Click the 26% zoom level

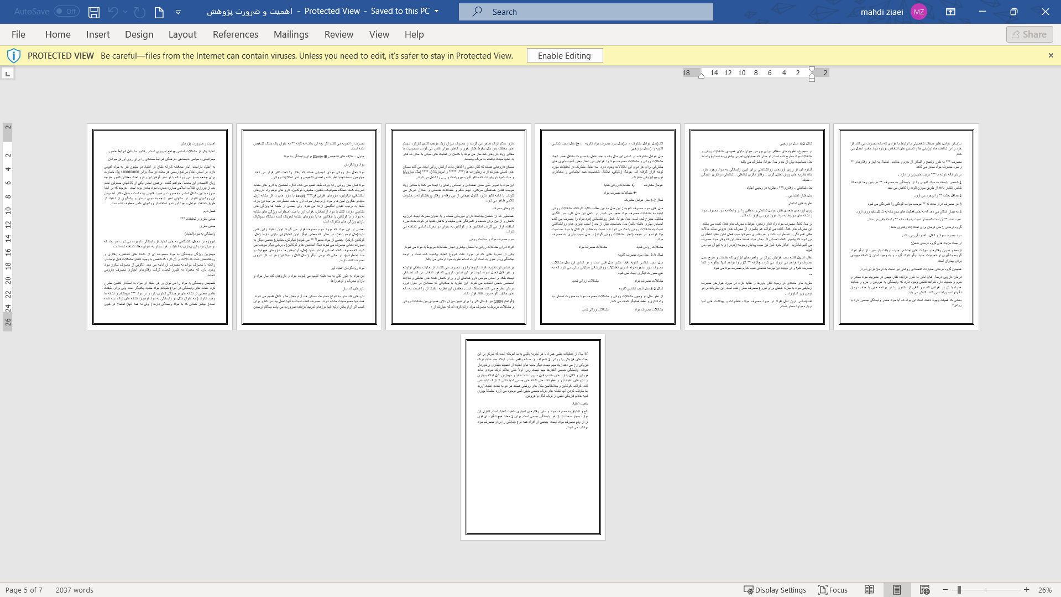1045,590
